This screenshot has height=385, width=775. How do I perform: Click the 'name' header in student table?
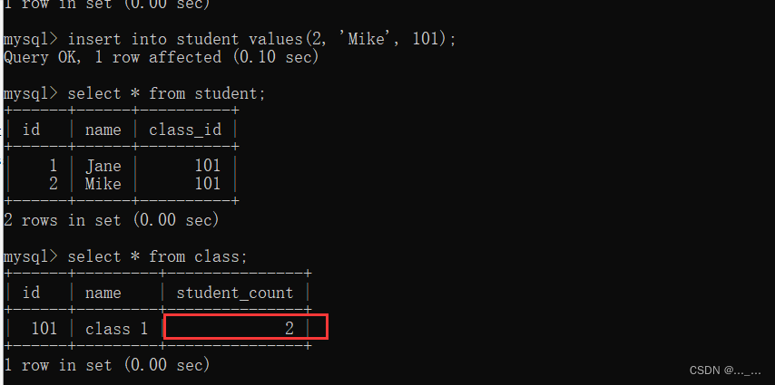[x=103, y=130]
